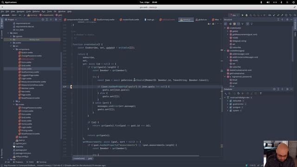Toggle the Structure sort-by grid icon
Image resolution: width=297 pixels, height=167 pixels.
coord(226,24)
